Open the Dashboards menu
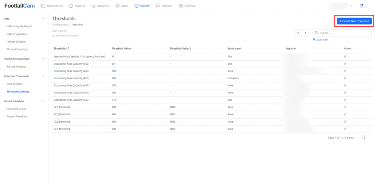 52,6
